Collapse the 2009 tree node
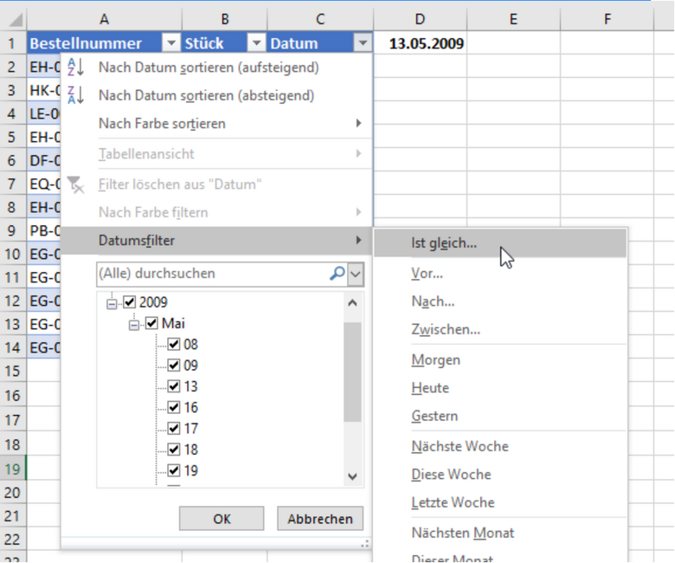This screenshot has height=563, width=675. [x=111, y=302]
